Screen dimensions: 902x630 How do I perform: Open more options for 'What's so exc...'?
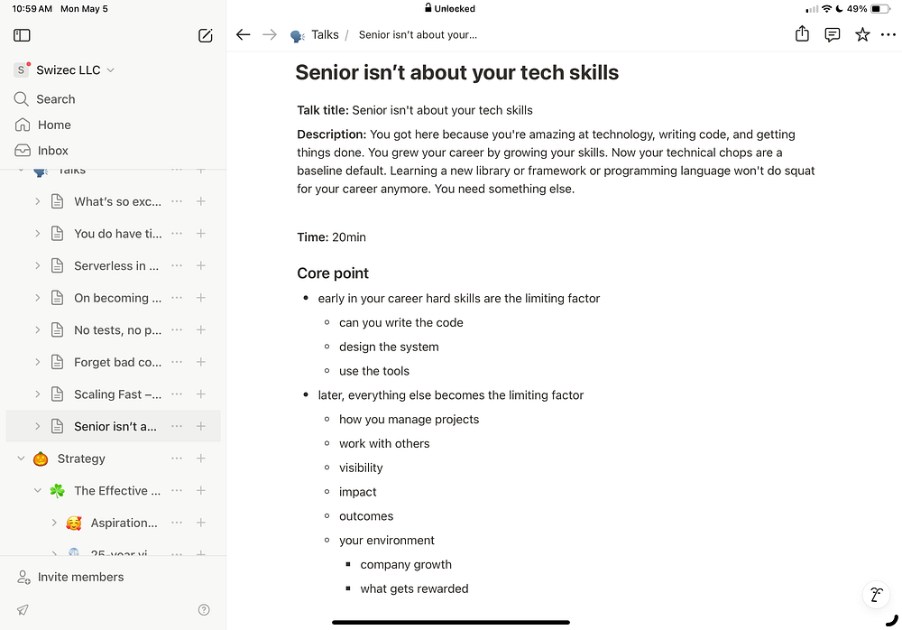coord(177,201)
